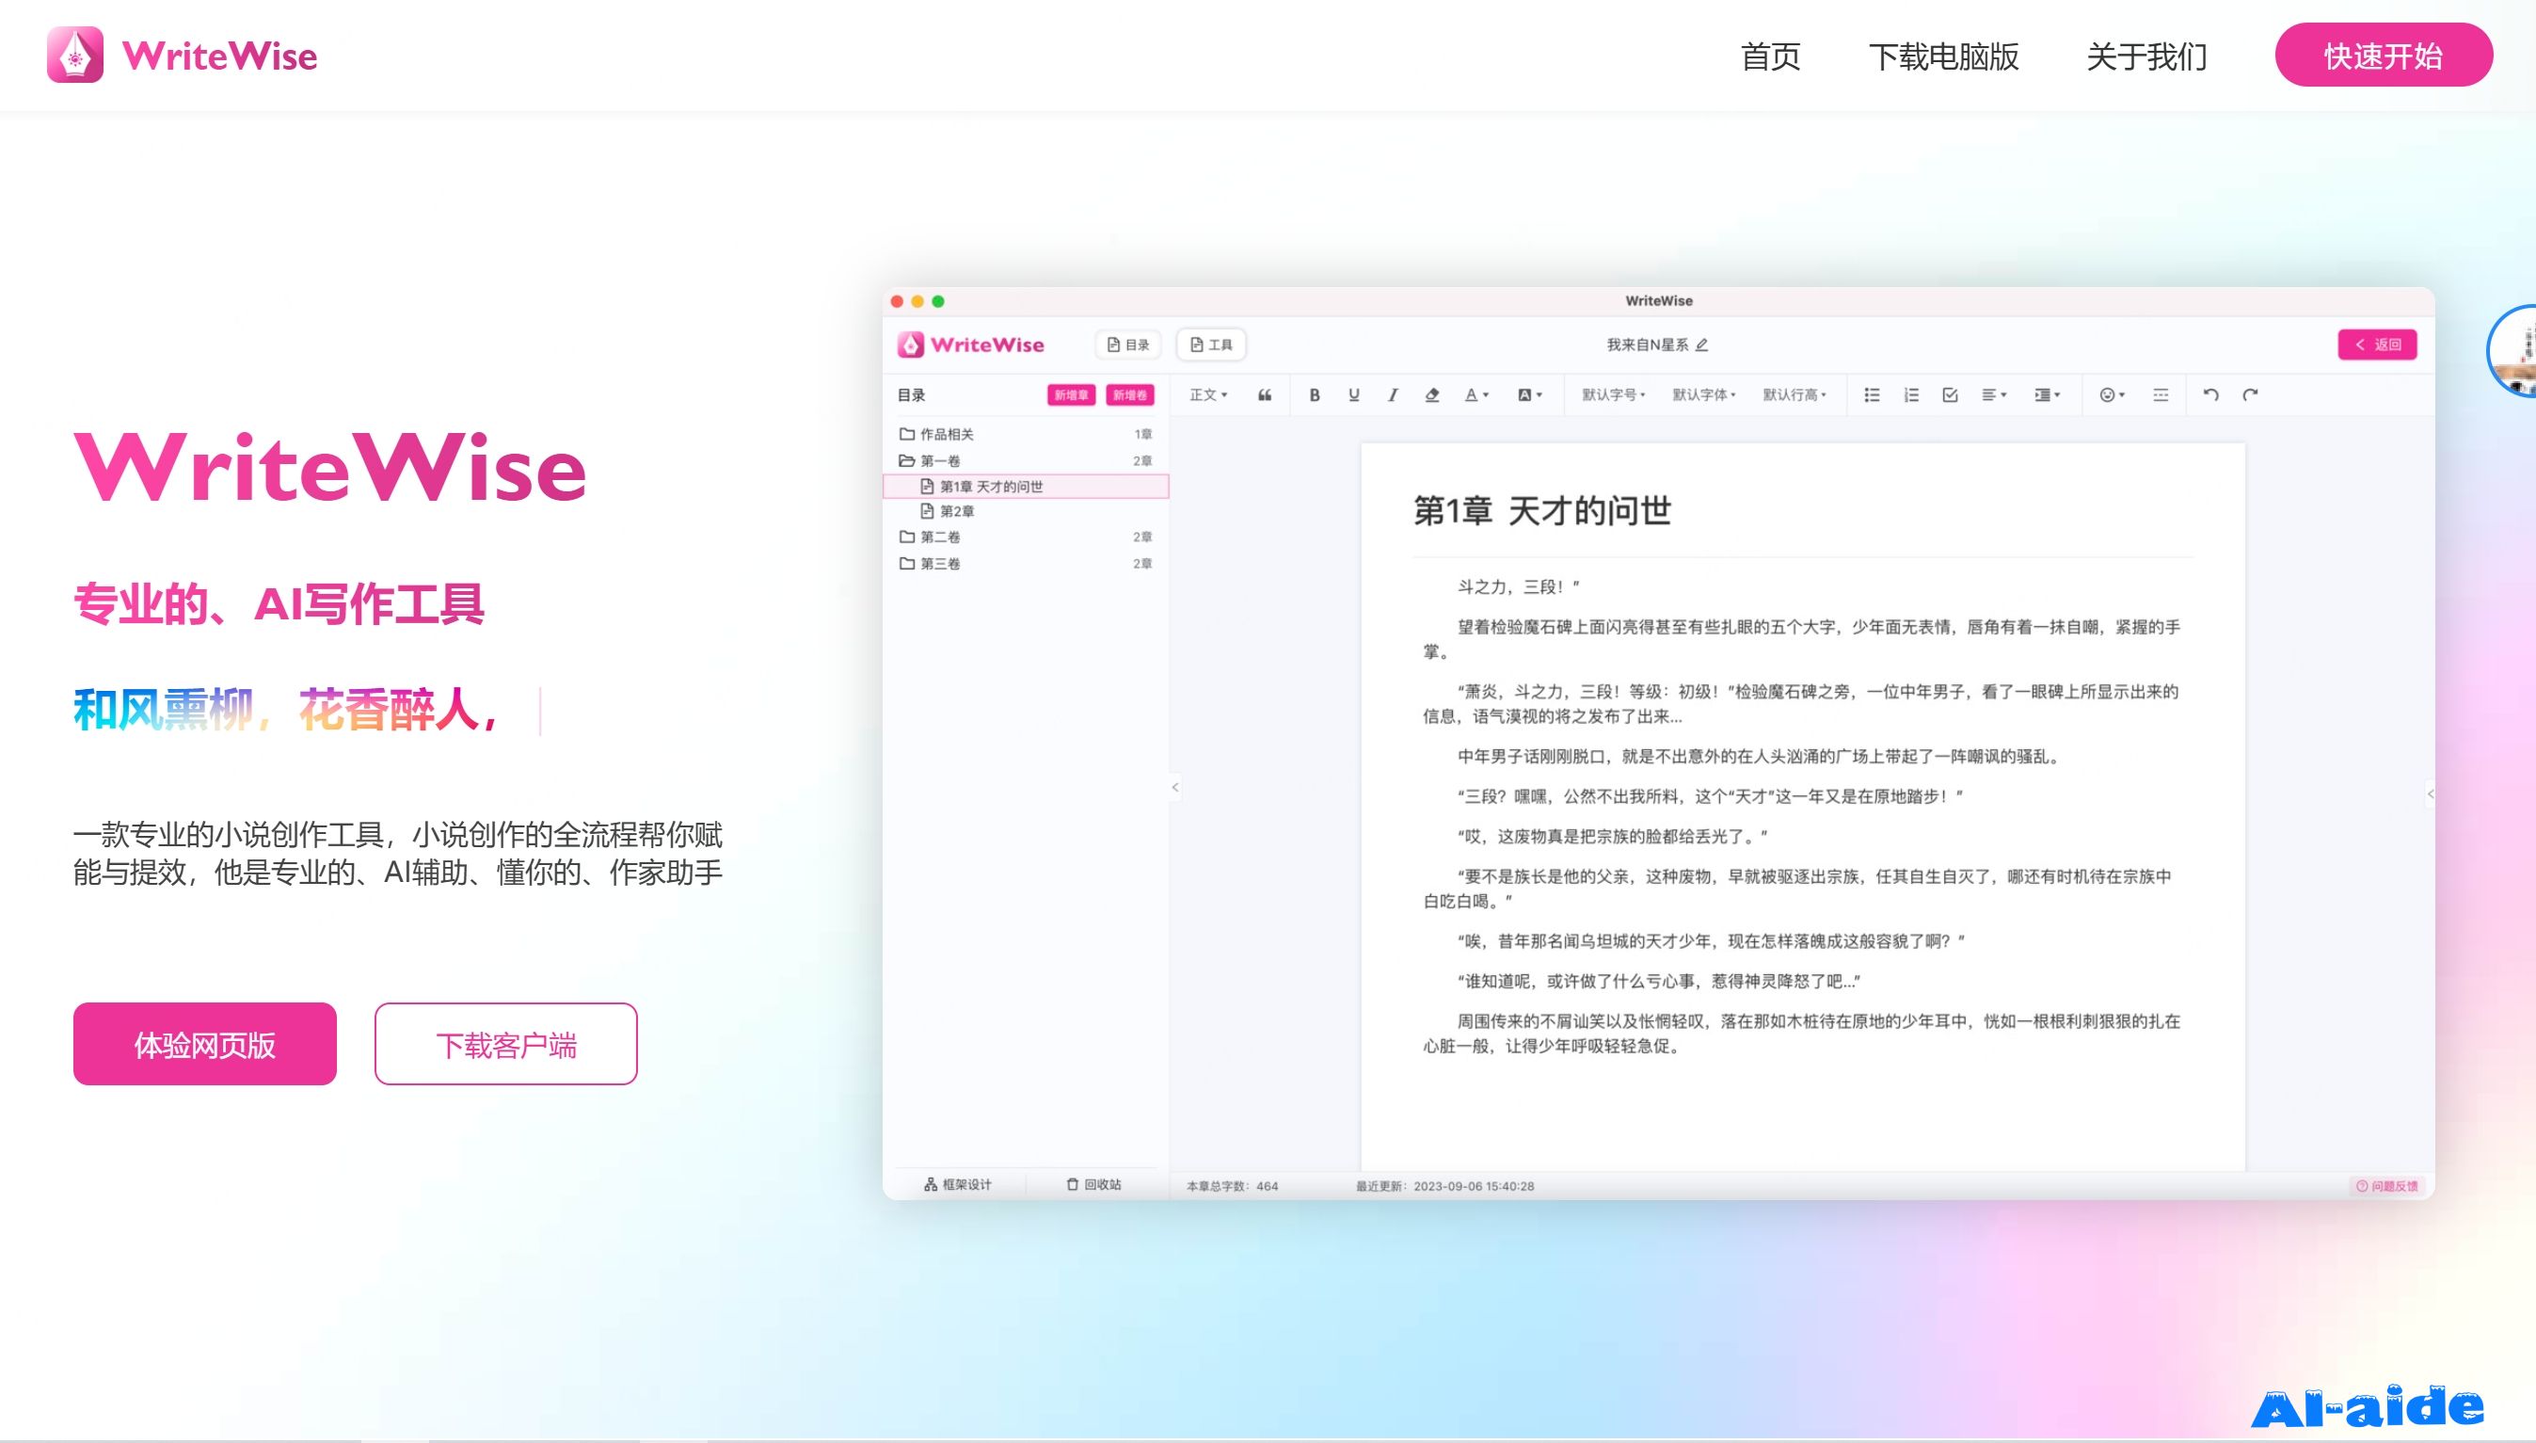This screenshot has height=1443, width=2536.
Task: Open the text background color picker
Action: 1529,394
